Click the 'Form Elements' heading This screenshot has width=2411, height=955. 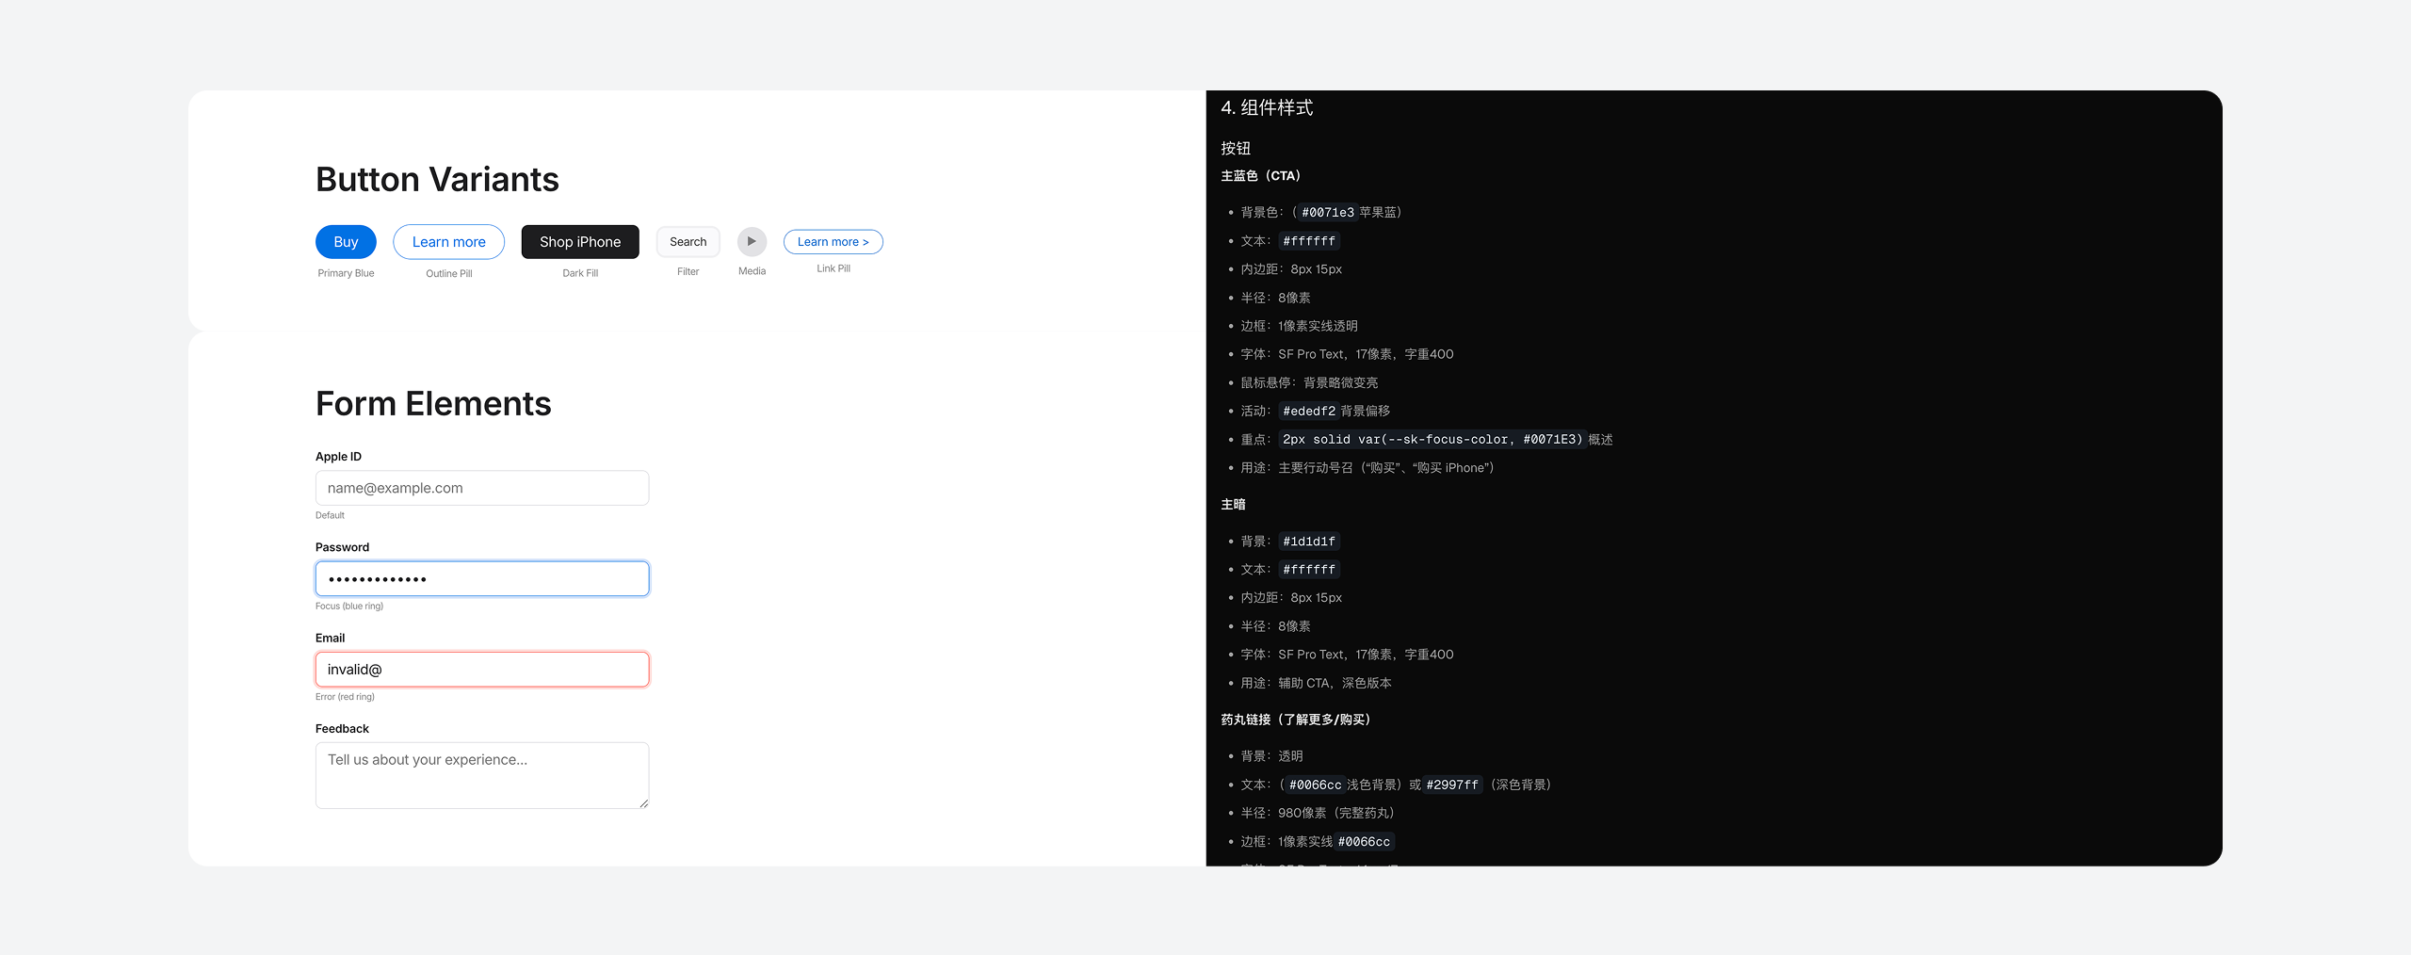pyautogui.click(x=433, y=403)
